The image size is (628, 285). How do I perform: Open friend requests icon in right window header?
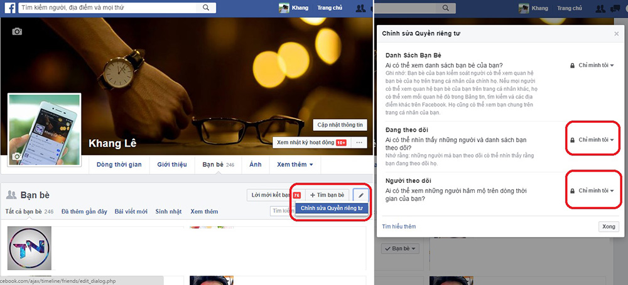(x=600, y=8)
